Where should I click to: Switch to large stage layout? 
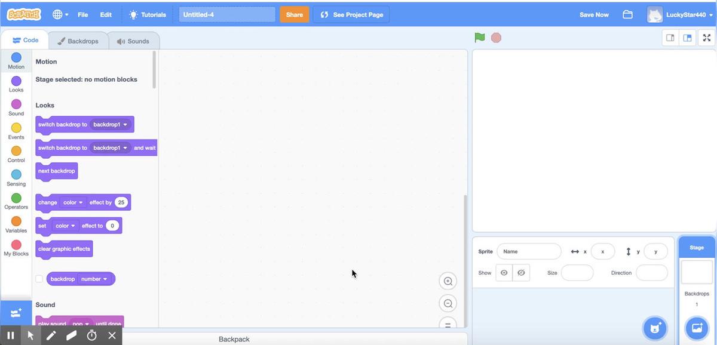[687, 38]
